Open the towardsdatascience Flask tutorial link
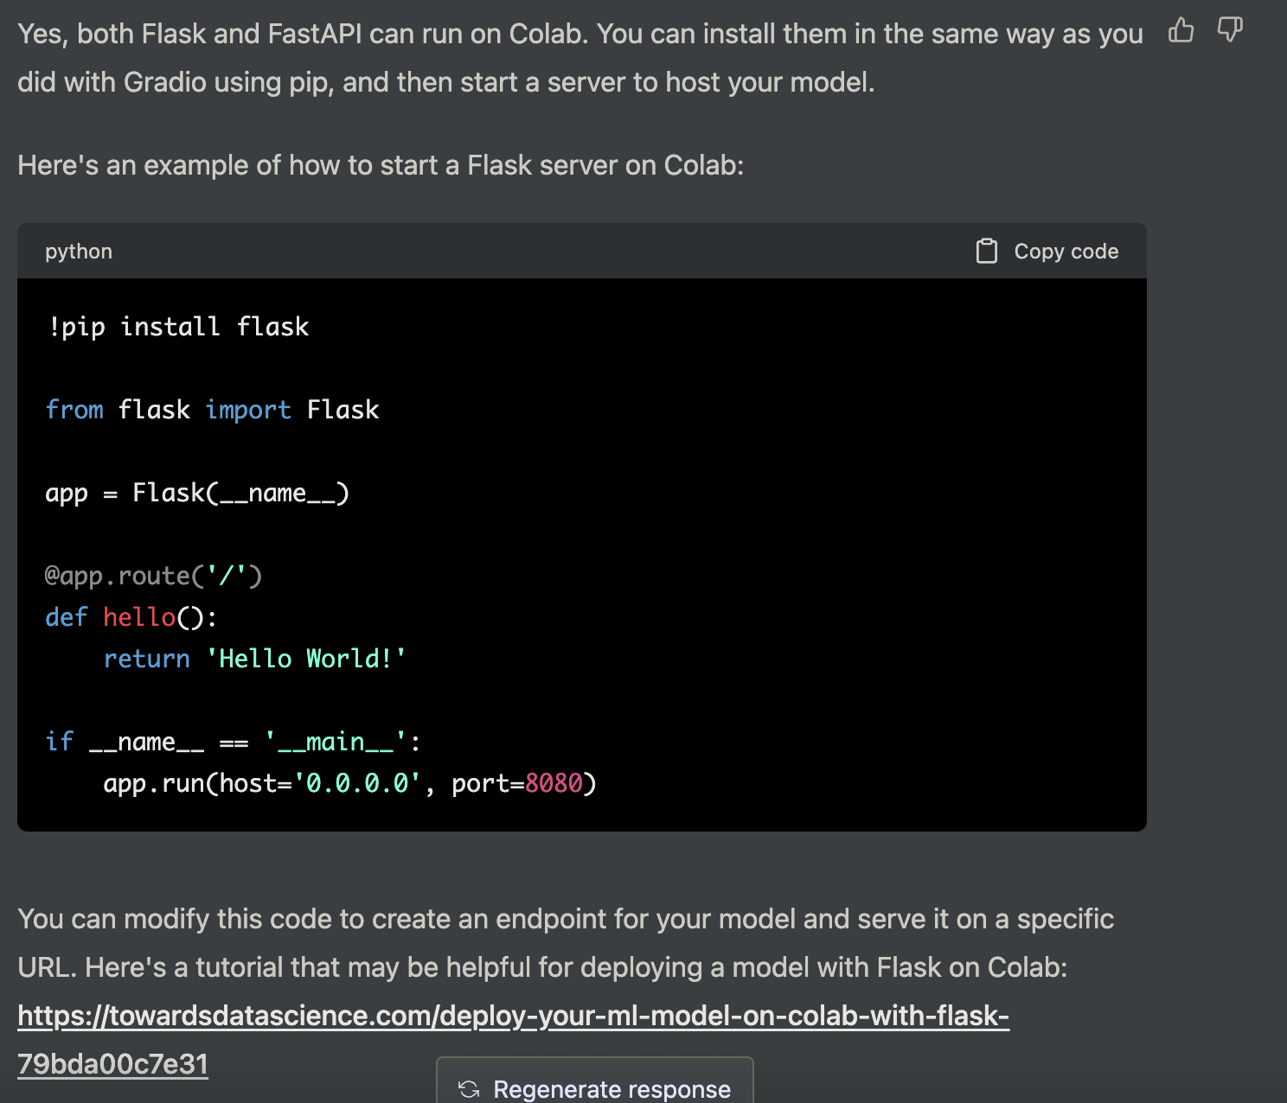This screenshot has width=1287, height=1103. click(x=514, y=1040)
